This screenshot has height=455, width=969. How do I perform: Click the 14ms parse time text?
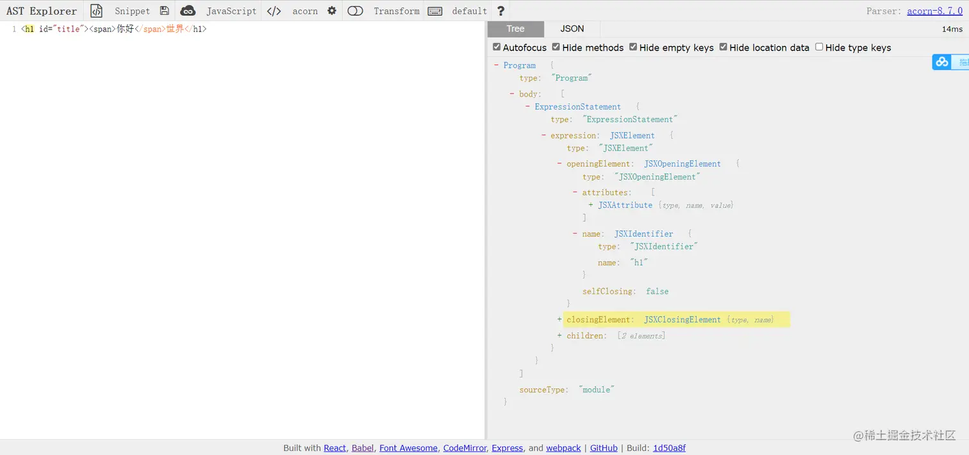tap(952, 29)
